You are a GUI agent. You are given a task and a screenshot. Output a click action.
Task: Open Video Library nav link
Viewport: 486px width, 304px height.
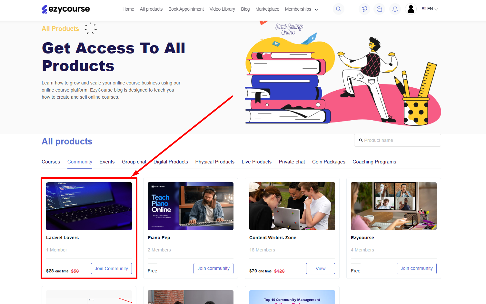coord(222,9)
